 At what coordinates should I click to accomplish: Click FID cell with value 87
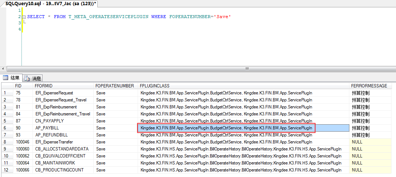pyautogui.click(x=23, y=121)
